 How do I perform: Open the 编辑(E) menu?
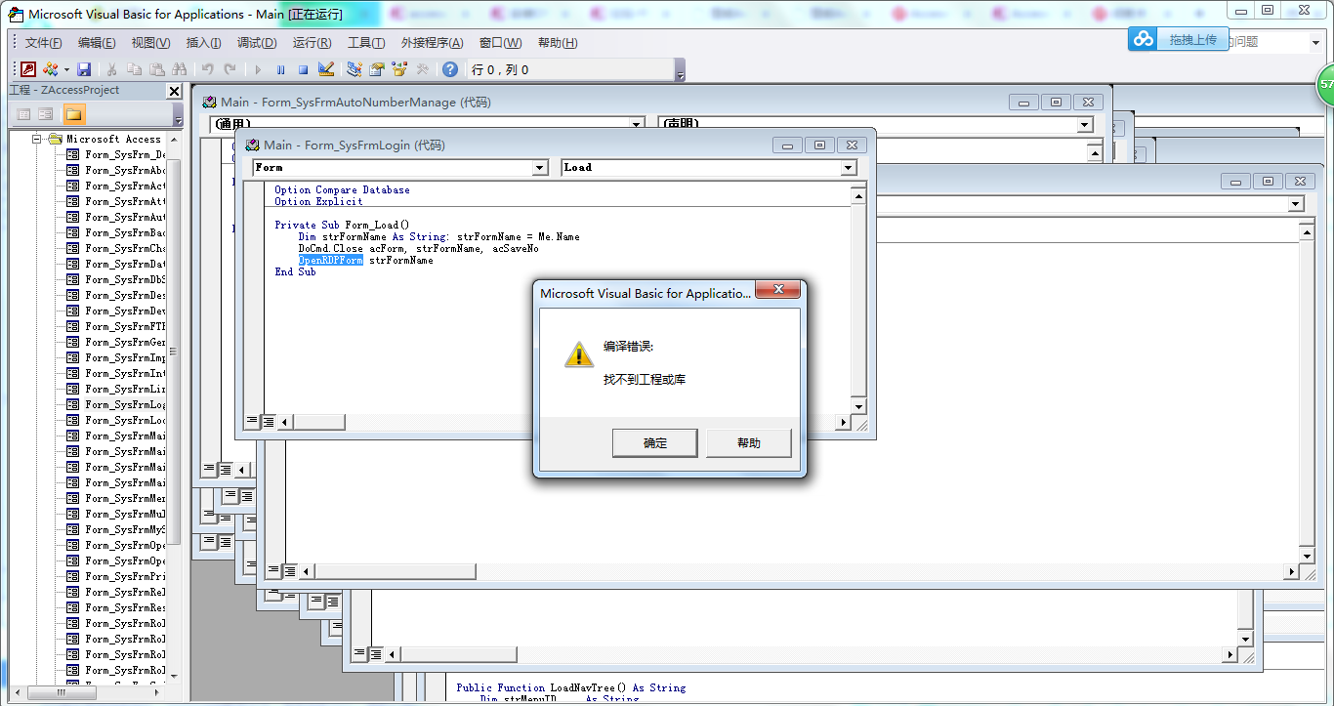97,42
